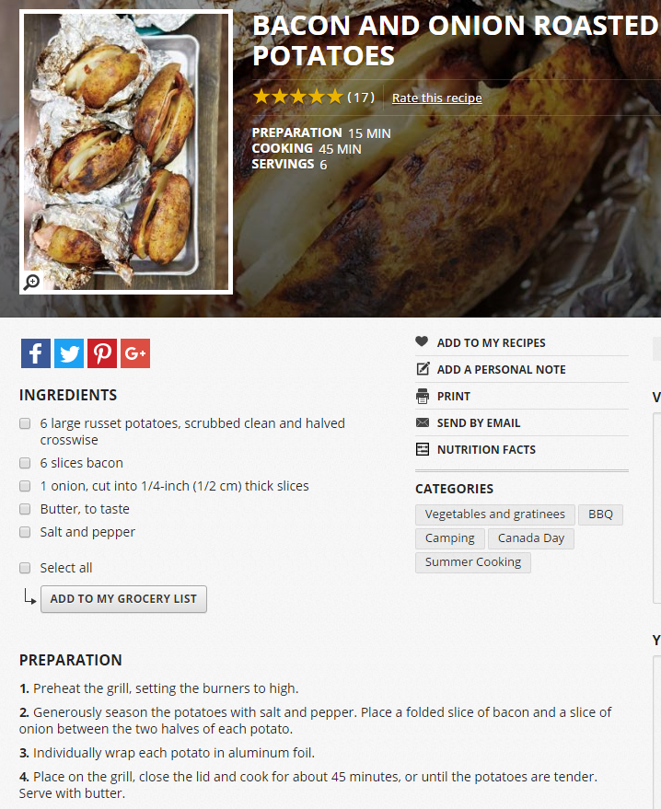Viewport: 661px width, 809px height.
Task: Check the 6 slices bacon ingredient
Action: coord(25,463)
